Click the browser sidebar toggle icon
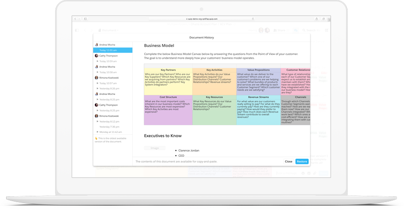This screenshot has height=210, width=404. click(85, 19)
